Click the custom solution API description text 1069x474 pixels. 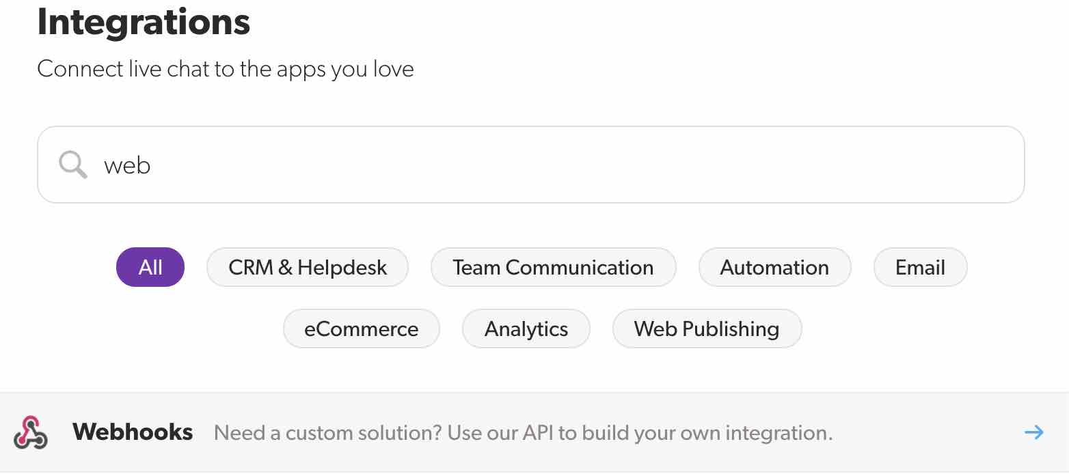tap(524, 432)
